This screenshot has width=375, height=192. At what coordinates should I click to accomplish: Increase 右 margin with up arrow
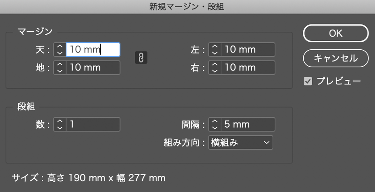pos(214,65)
